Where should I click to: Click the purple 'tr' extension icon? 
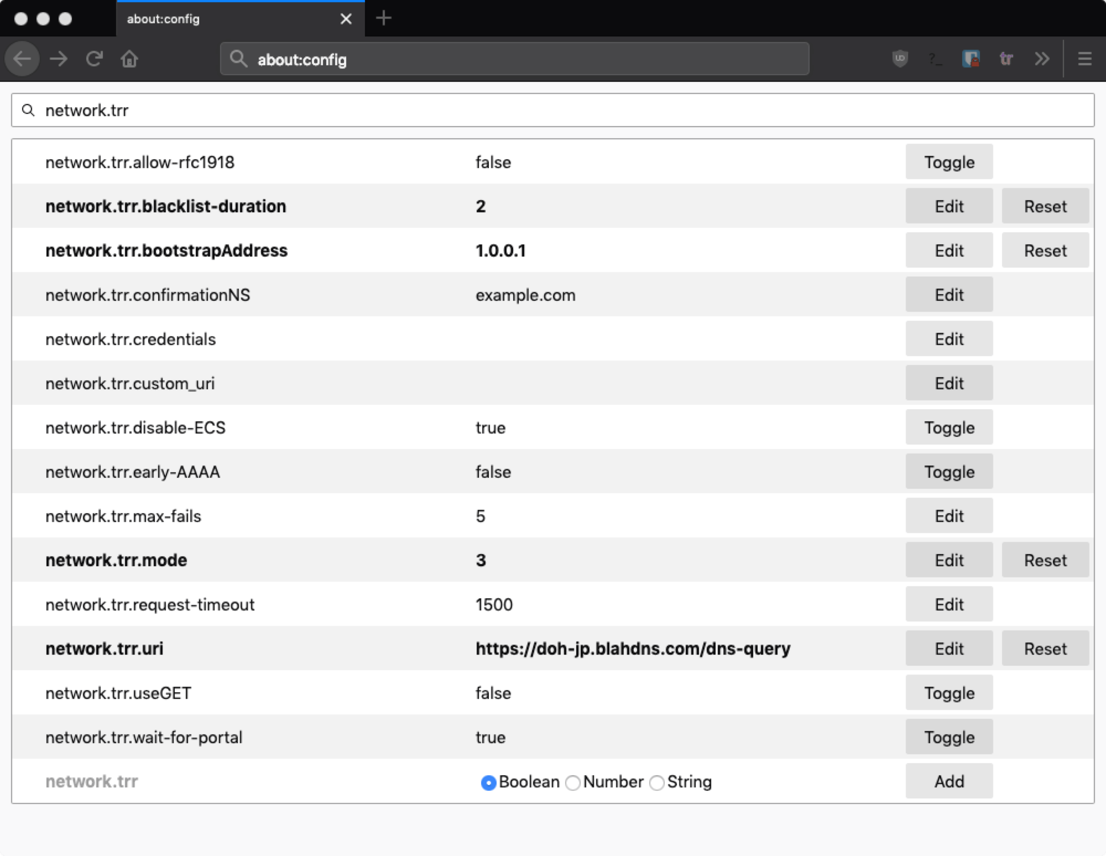coord(1006,59)
